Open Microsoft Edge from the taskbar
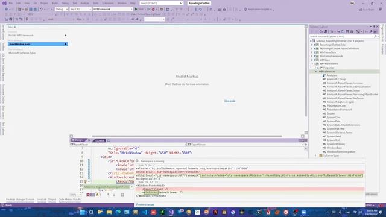Screen dimensions: 386x217 click(118, 212)
